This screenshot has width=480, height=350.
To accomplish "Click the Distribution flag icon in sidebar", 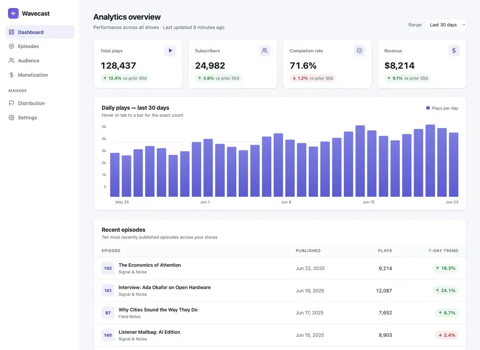I will [x=12, y=103].
